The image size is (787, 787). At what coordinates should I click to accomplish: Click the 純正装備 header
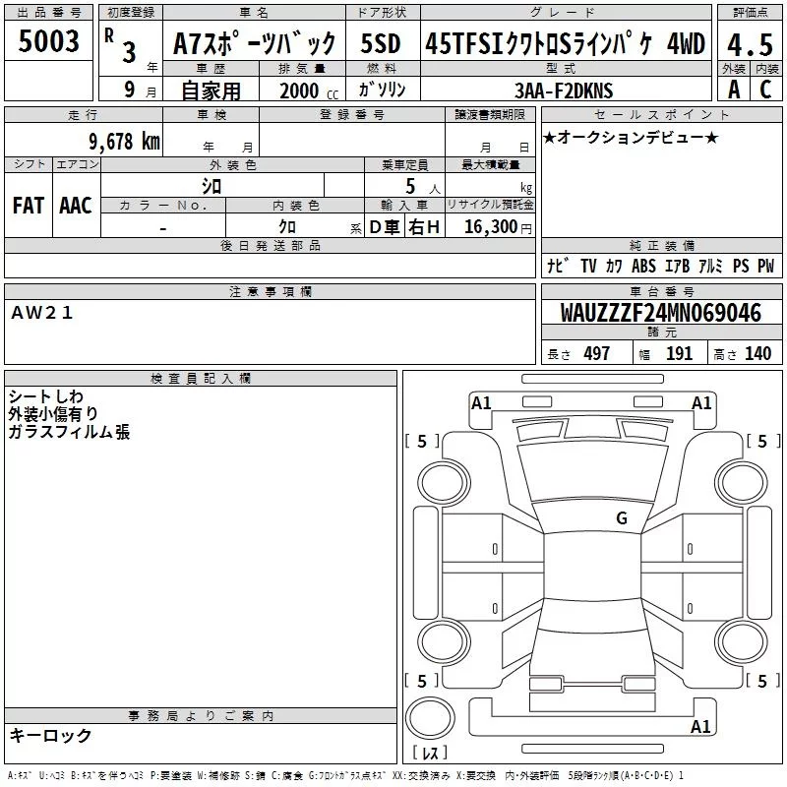(661, 245)
